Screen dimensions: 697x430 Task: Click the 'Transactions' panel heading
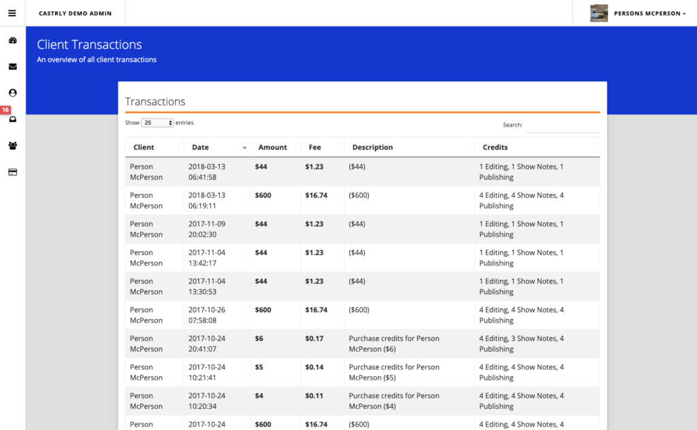point(155,101)
